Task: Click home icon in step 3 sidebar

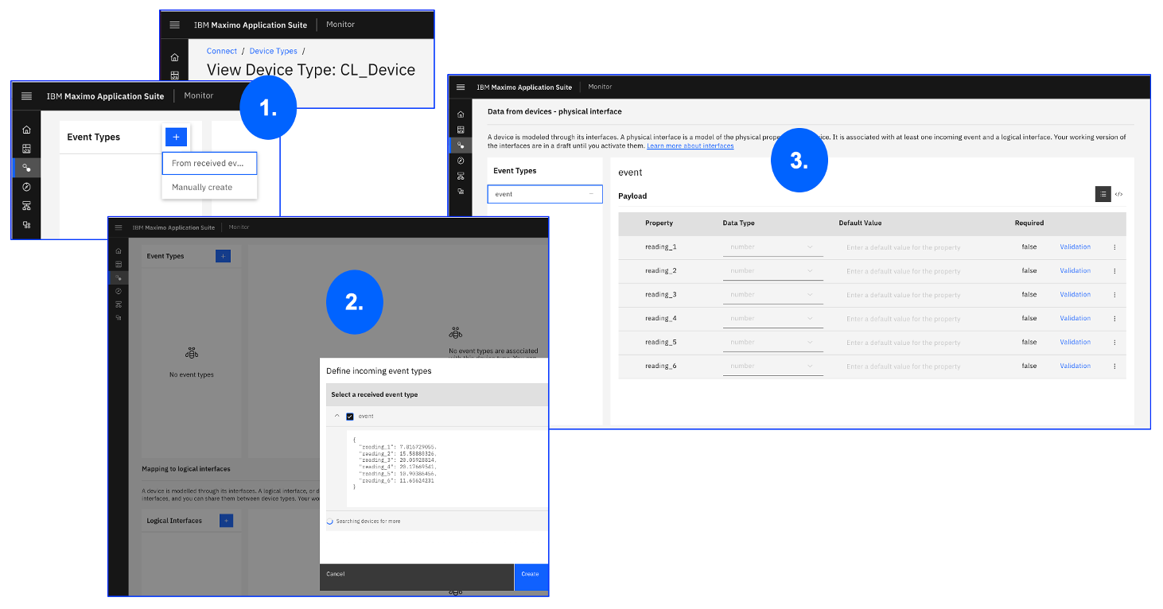Action: [461, 114]
